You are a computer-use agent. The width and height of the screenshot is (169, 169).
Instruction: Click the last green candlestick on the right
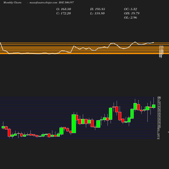coord(154,106)
